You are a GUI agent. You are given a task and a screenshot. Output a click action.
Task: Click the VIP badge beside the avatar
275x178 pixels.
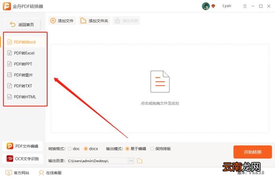(x=213, y=6)
